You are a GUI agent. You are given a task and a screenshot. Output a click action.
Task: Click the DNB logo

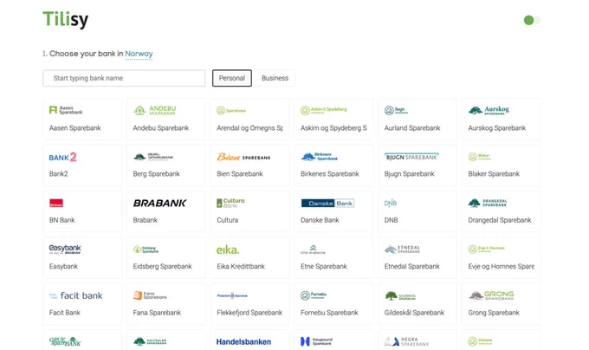point(391,204)
